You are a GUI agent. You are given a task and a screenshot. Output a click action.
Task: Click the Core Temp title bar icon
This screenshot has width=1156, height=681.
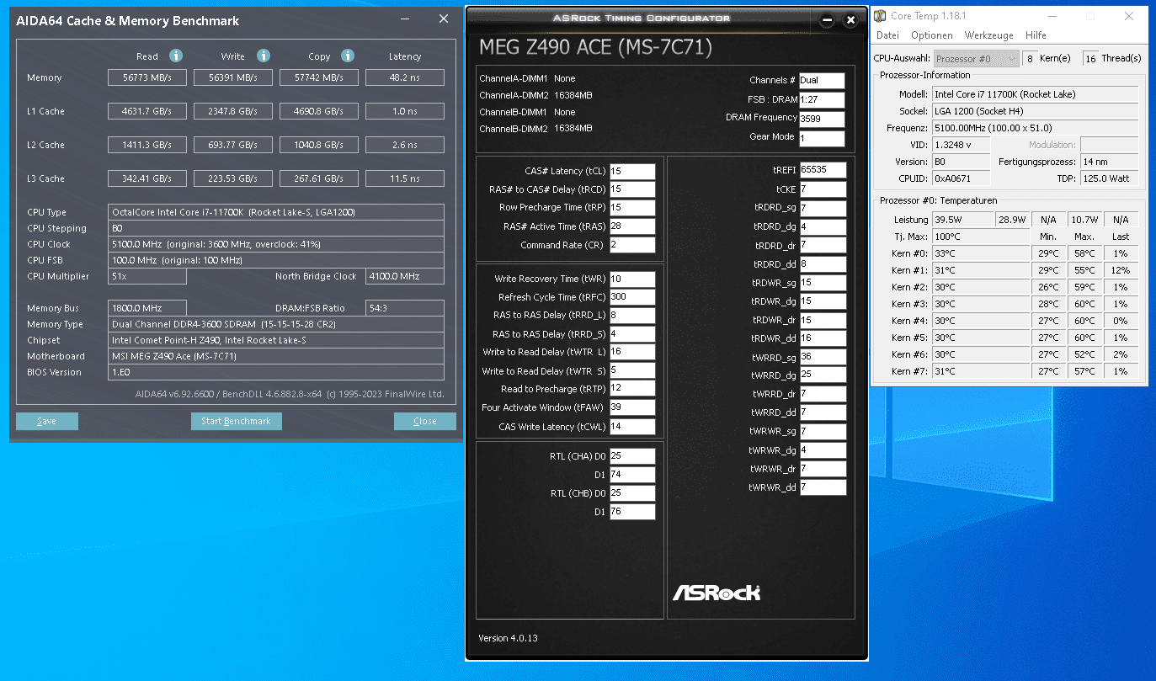[x=880, y=16]
